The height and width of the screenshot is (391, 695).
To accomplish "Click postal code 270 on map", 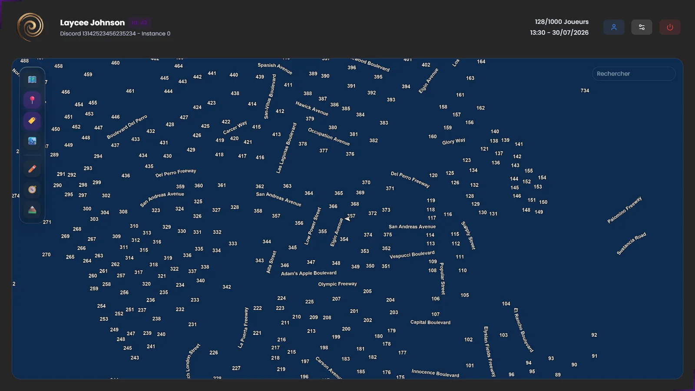I will 46,255.
